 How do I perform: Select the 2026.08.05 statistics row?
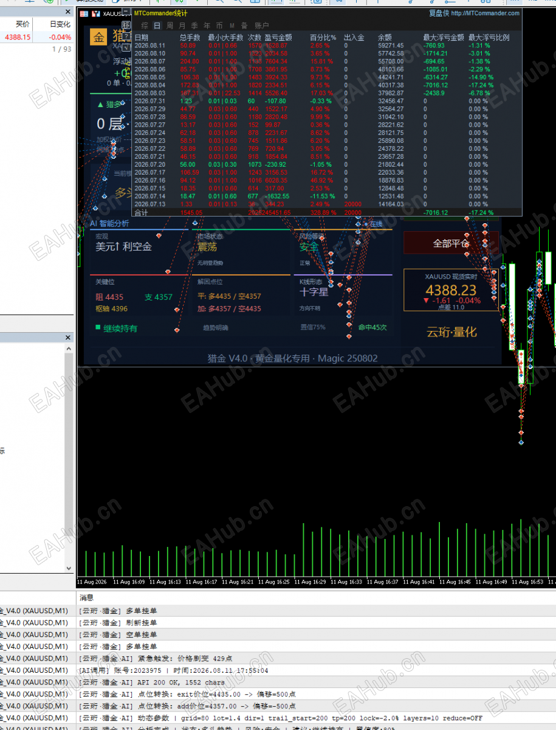(327, 77)
